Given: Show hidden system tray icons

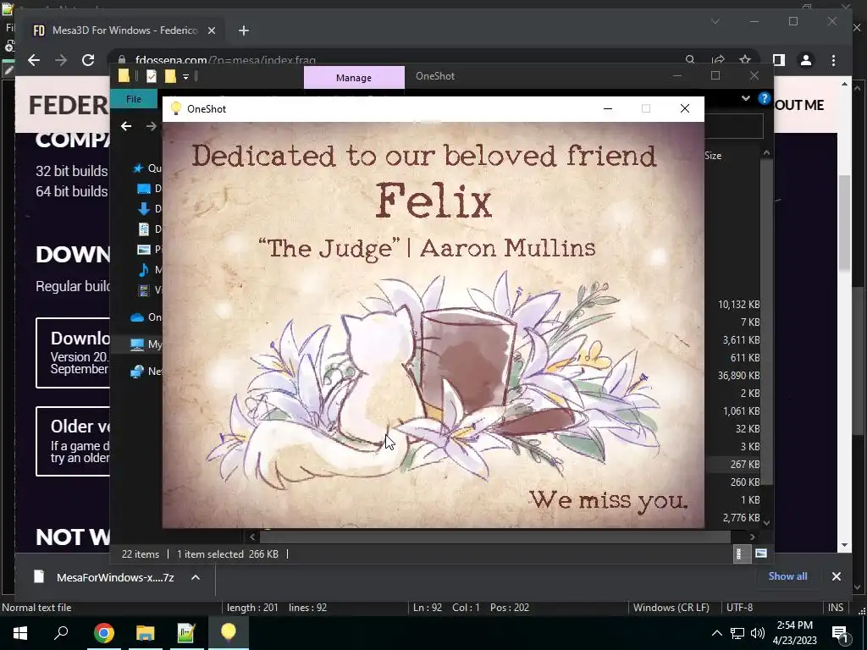Looking at the screenshot, I should pos(716,633).
